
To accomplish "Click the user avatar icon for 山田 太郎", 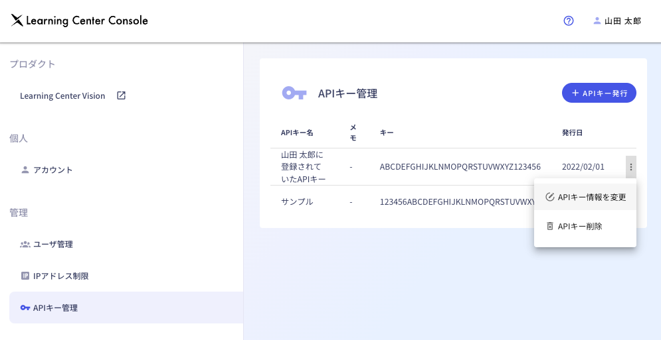I will point(597,21).
